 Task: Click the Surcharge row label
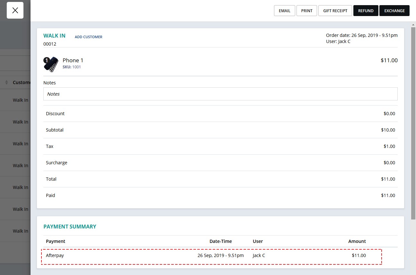[57, 163]
